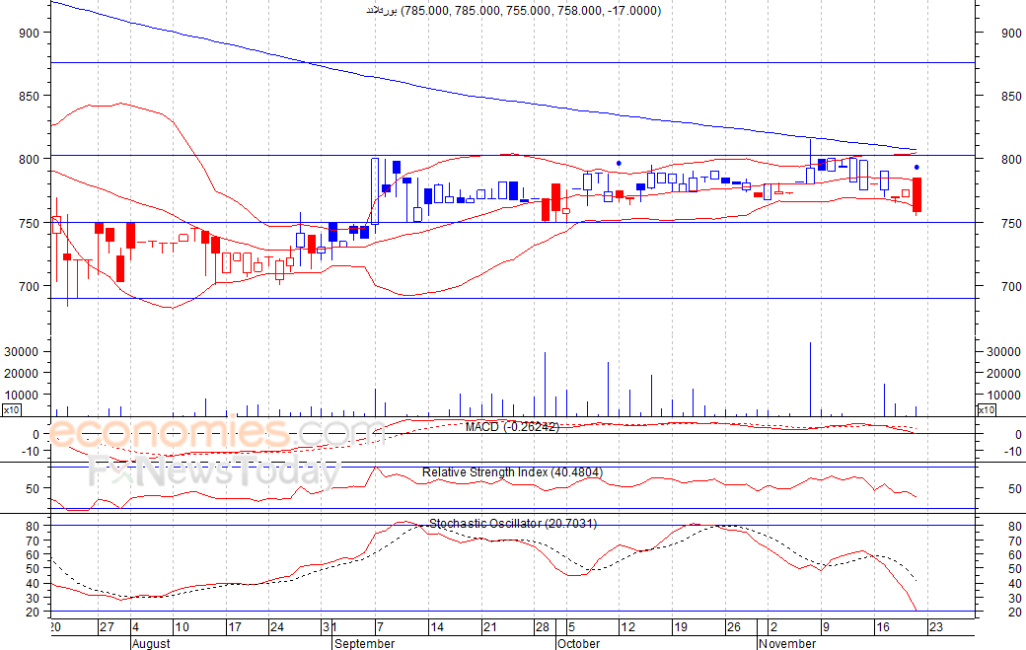Click the Stochastic Oscillator (20.7031) label
This screenshot has height=650, width=1026.
tap(513, 523)
